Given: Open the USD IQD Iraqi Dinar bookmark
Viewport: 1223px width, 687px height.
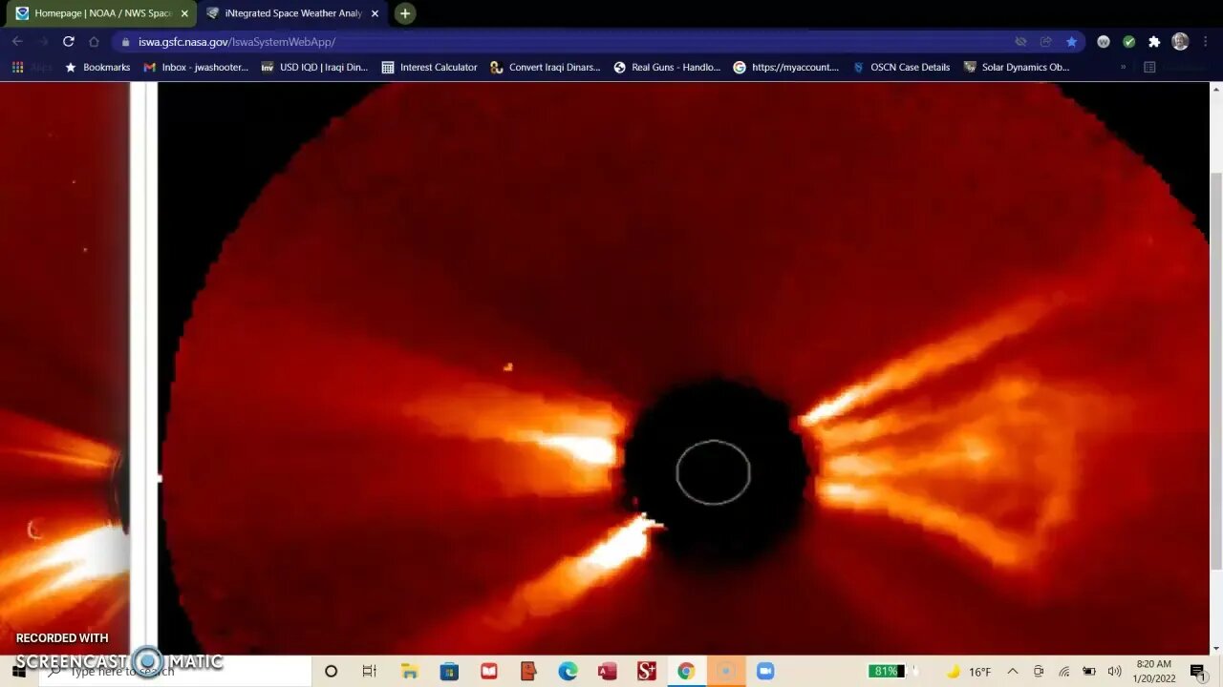Looking at the screenshot, I should (314, 68).
